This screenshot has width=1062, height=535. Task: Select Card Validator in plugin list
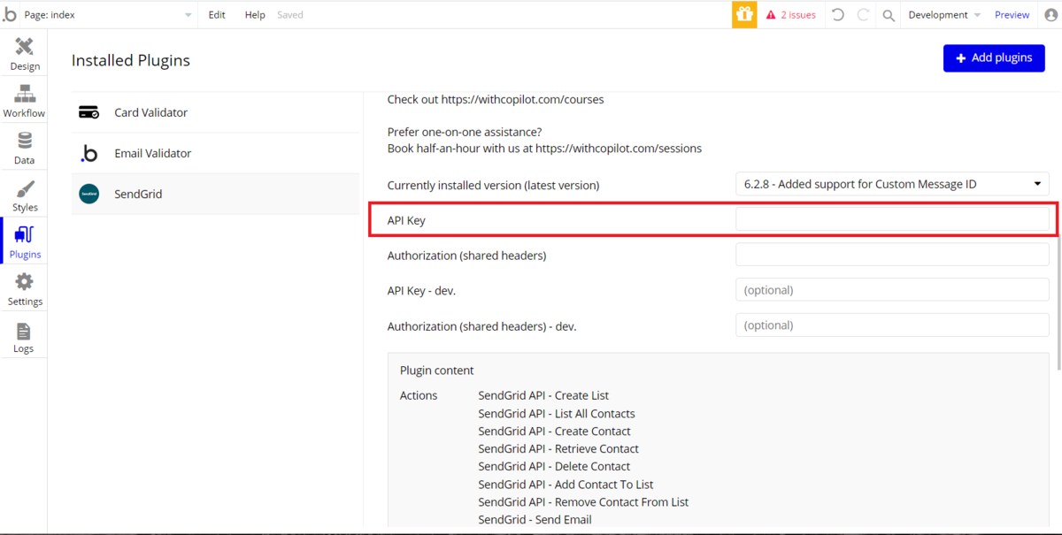tap(216, 112)
